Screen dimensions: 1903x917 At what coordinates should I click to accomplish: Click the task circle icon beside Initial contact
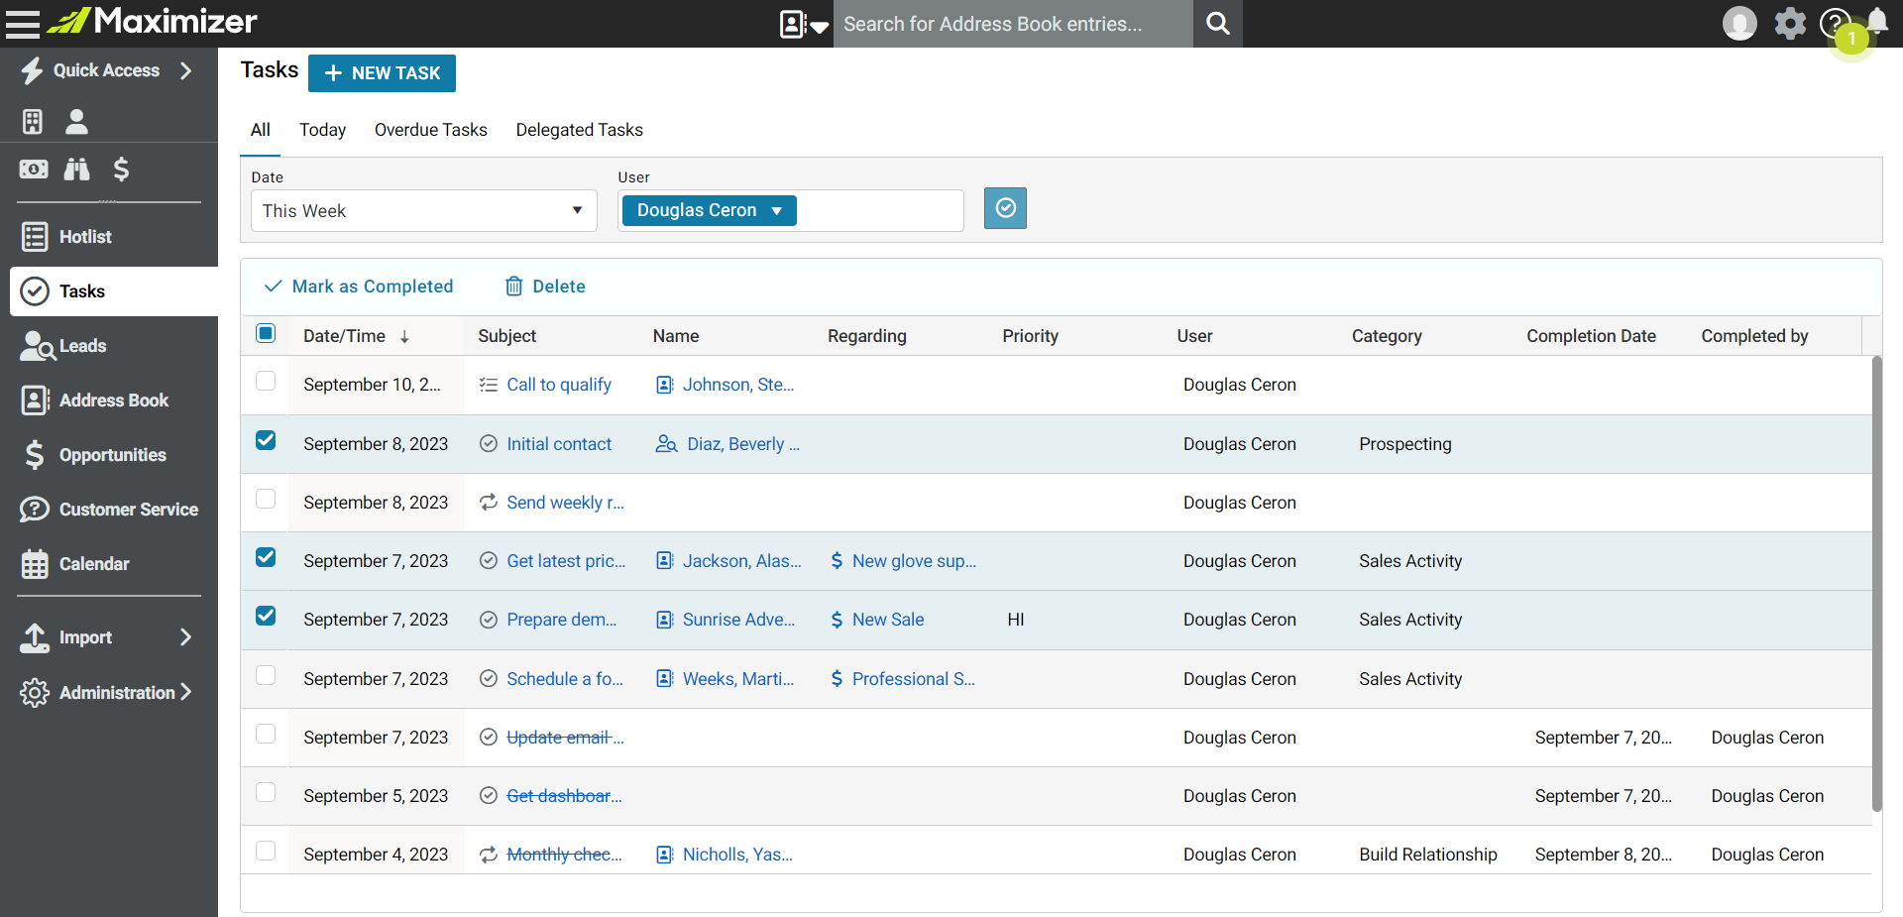[x=488, y=443]
